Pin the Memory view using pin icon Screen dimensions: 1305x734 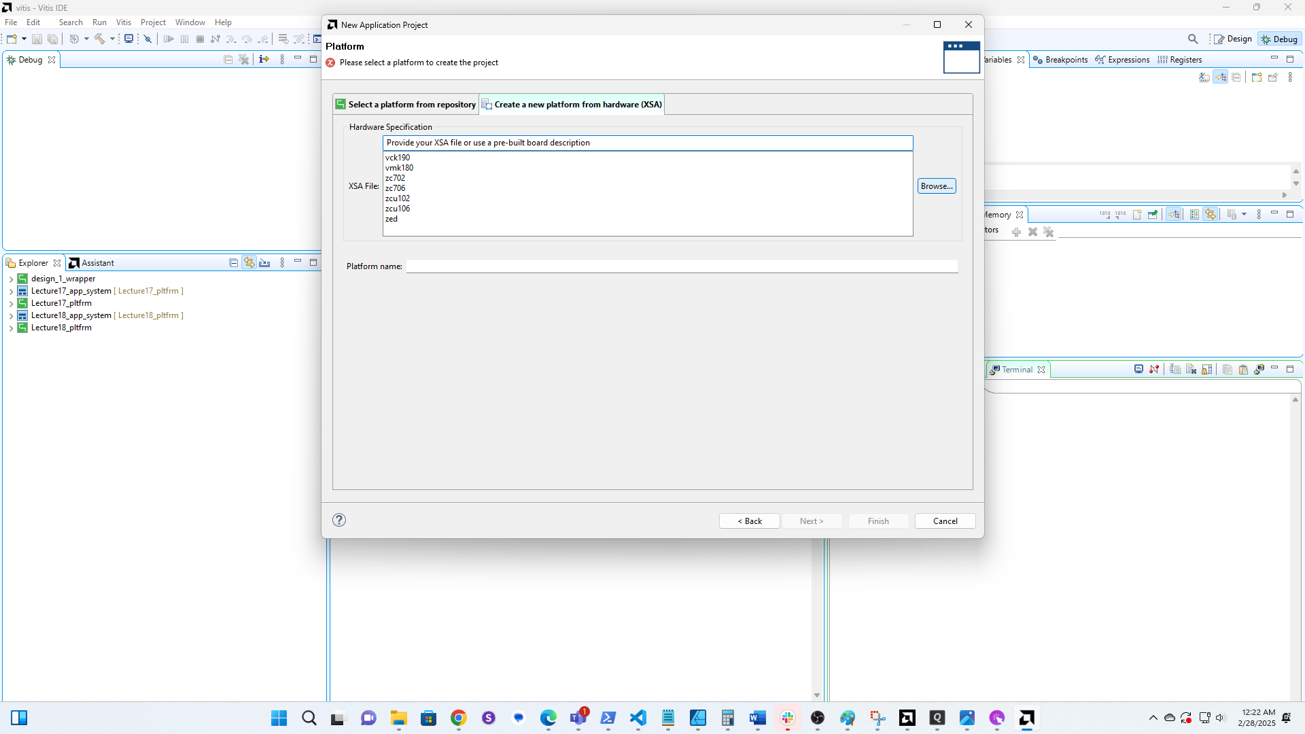[x=1153, y=214]
